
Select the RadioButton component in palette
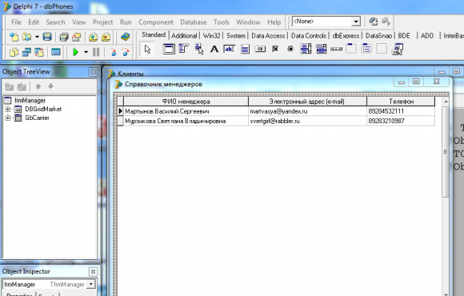[x=290, y=49]
